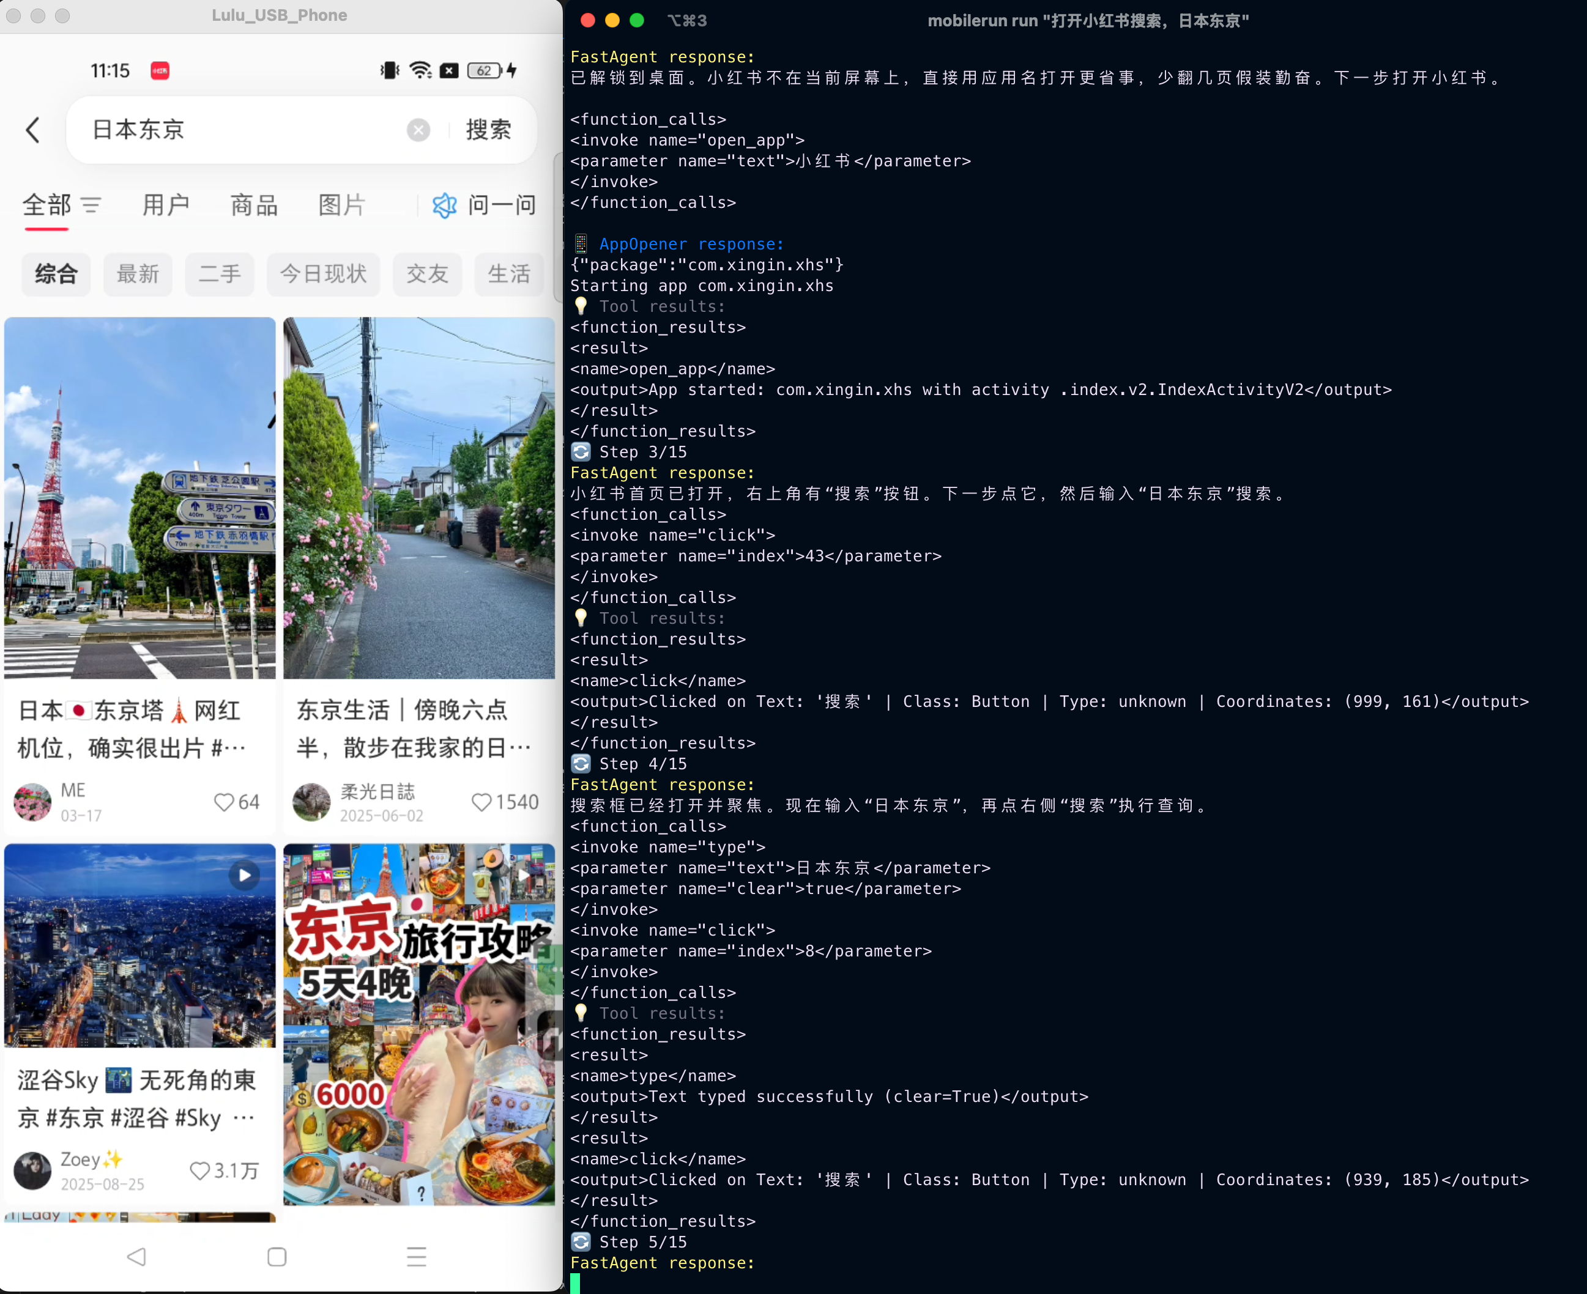Open the Shibuya Sky night view video
Image resolution: width=1587 pixels, height=1294 pixels.
tap(139, 945)
